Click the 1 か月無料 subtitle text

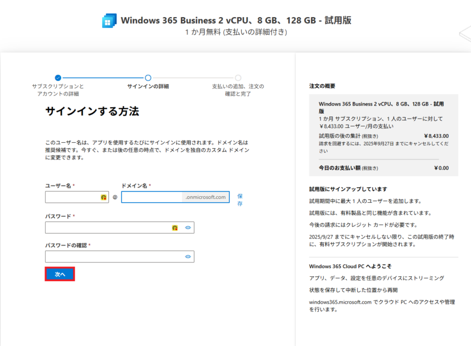pyautogui.click(x=236, y=32)
